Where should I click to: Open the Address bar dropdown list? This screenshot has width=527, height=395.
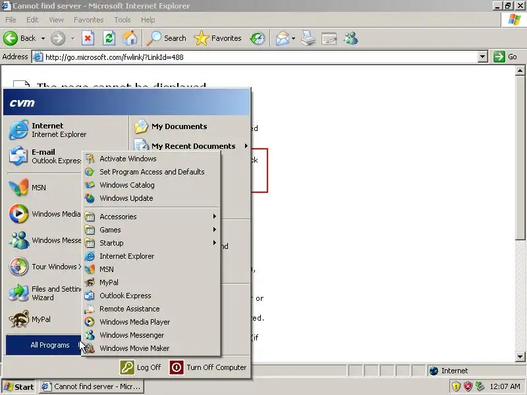pyautogui.click(x=483, y=57)
